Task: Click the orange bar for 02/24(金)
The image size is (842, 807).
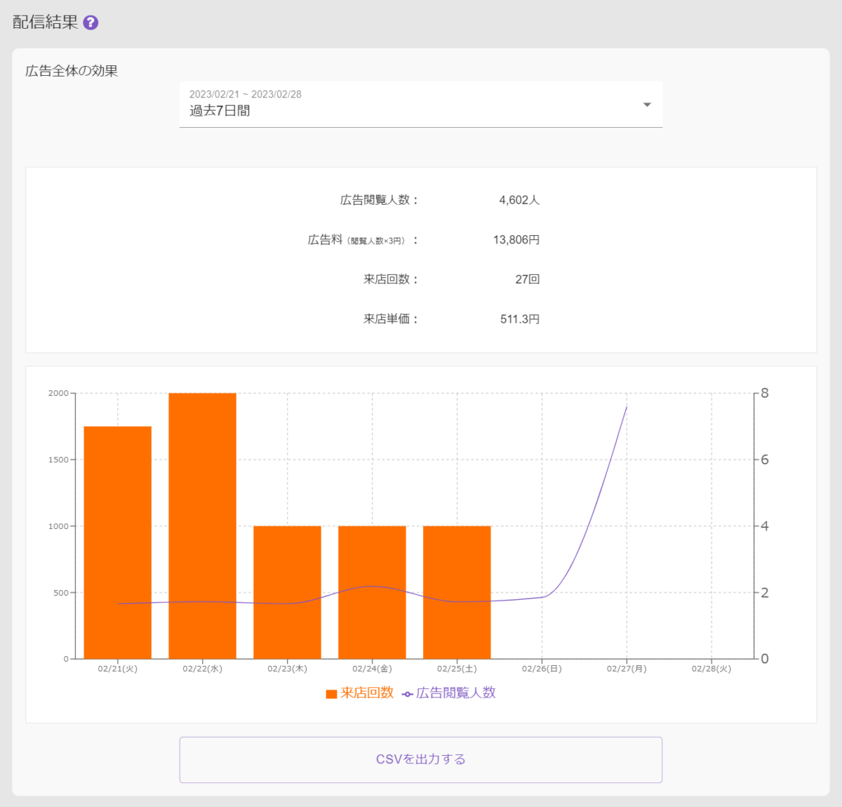Action: click(372, 592)
